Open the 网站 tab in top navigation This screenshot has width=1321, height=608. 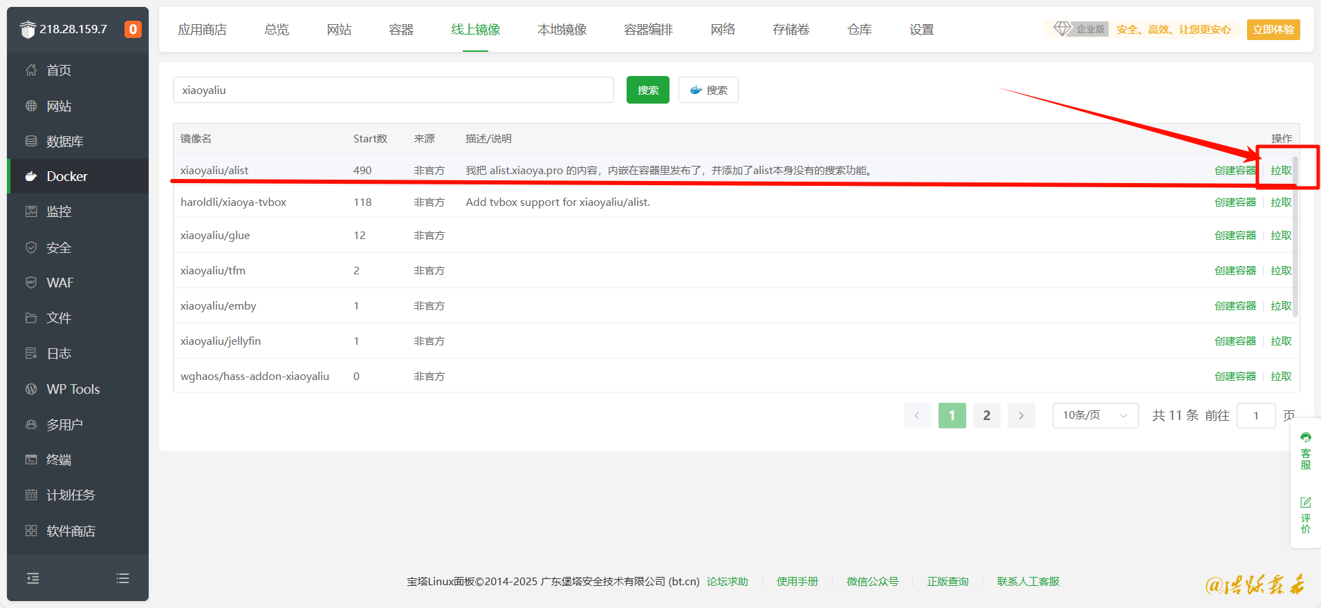click(x=339, y=30)
